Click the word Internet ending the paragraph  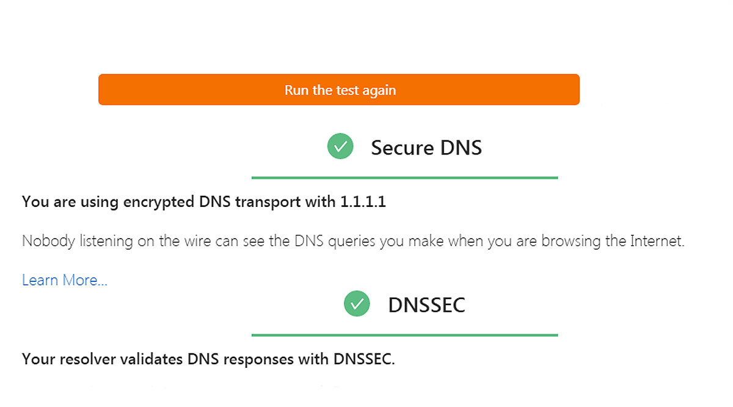point(656,241)
